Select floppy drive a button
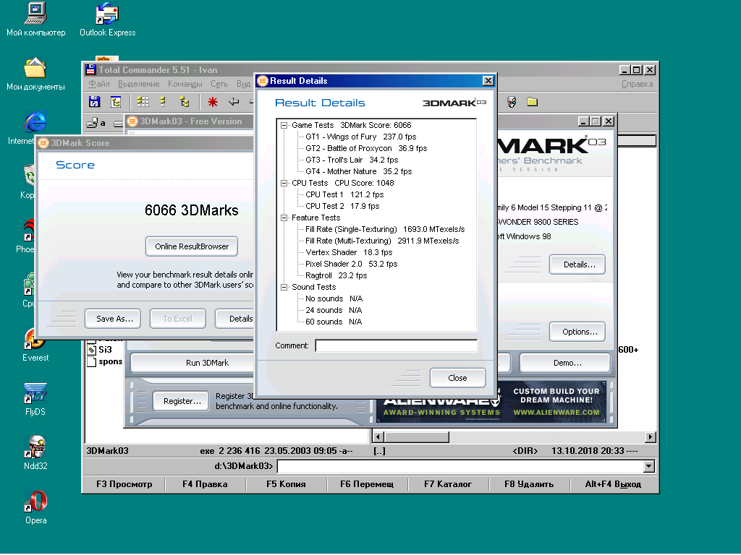Screen dimensions: 741x555 pos(97,123)
